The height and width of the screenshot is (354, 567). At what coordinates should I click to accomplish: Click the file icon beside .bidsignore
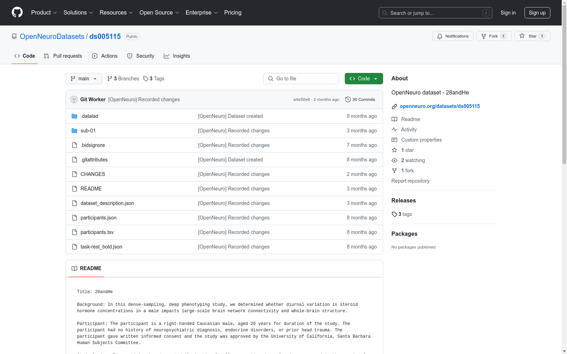click(74, 145)
